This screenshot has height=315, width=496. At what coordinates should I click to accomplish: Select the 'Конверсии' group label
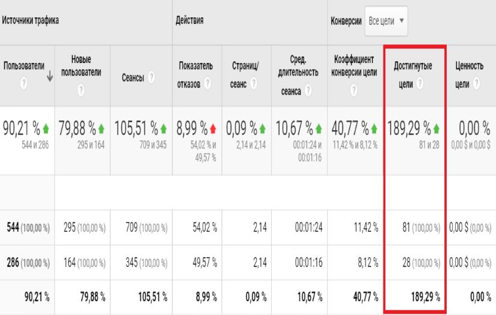(346, 21)
